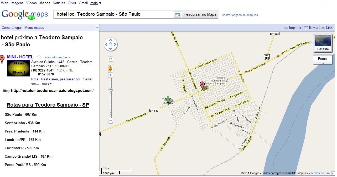Click the Imprimir link text

tap(295, 27)
